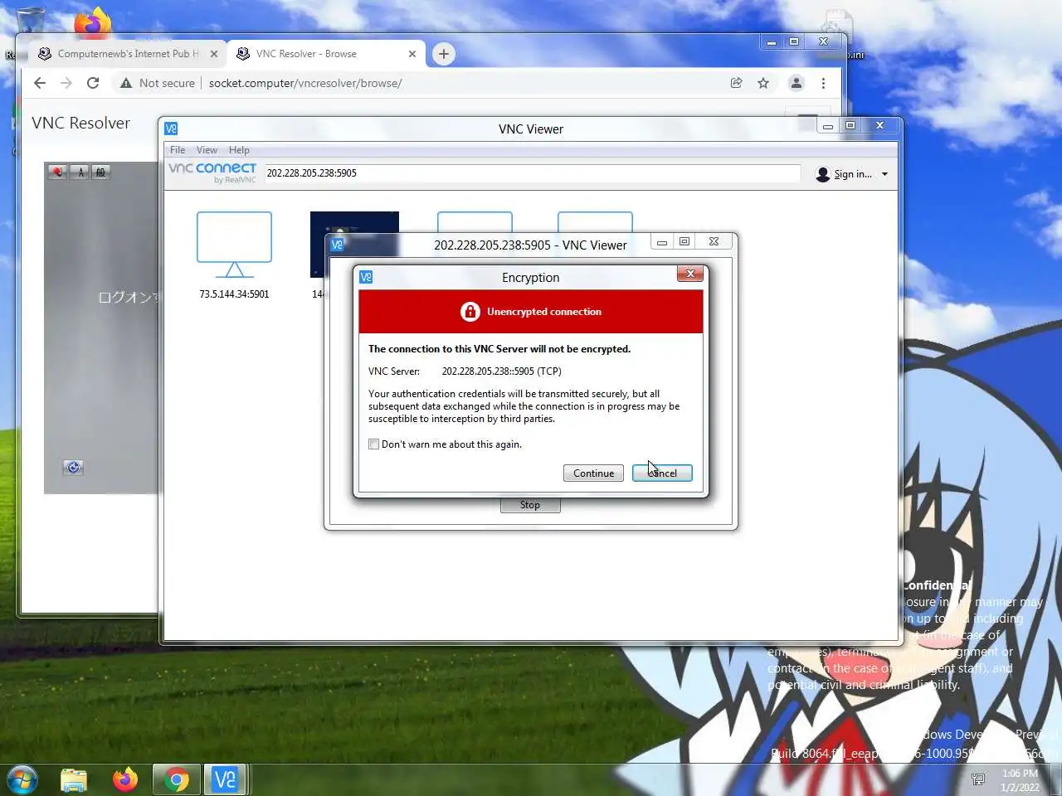The image size is (1062, 796).
Task: Click the VNC Resolver page heading
Action: [80, 123]
